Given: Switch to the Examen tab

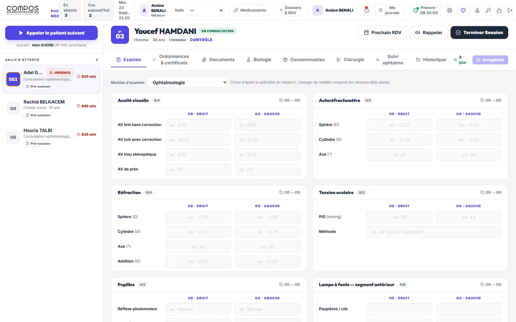Looking at the screenshot, I should pos(129,60).
